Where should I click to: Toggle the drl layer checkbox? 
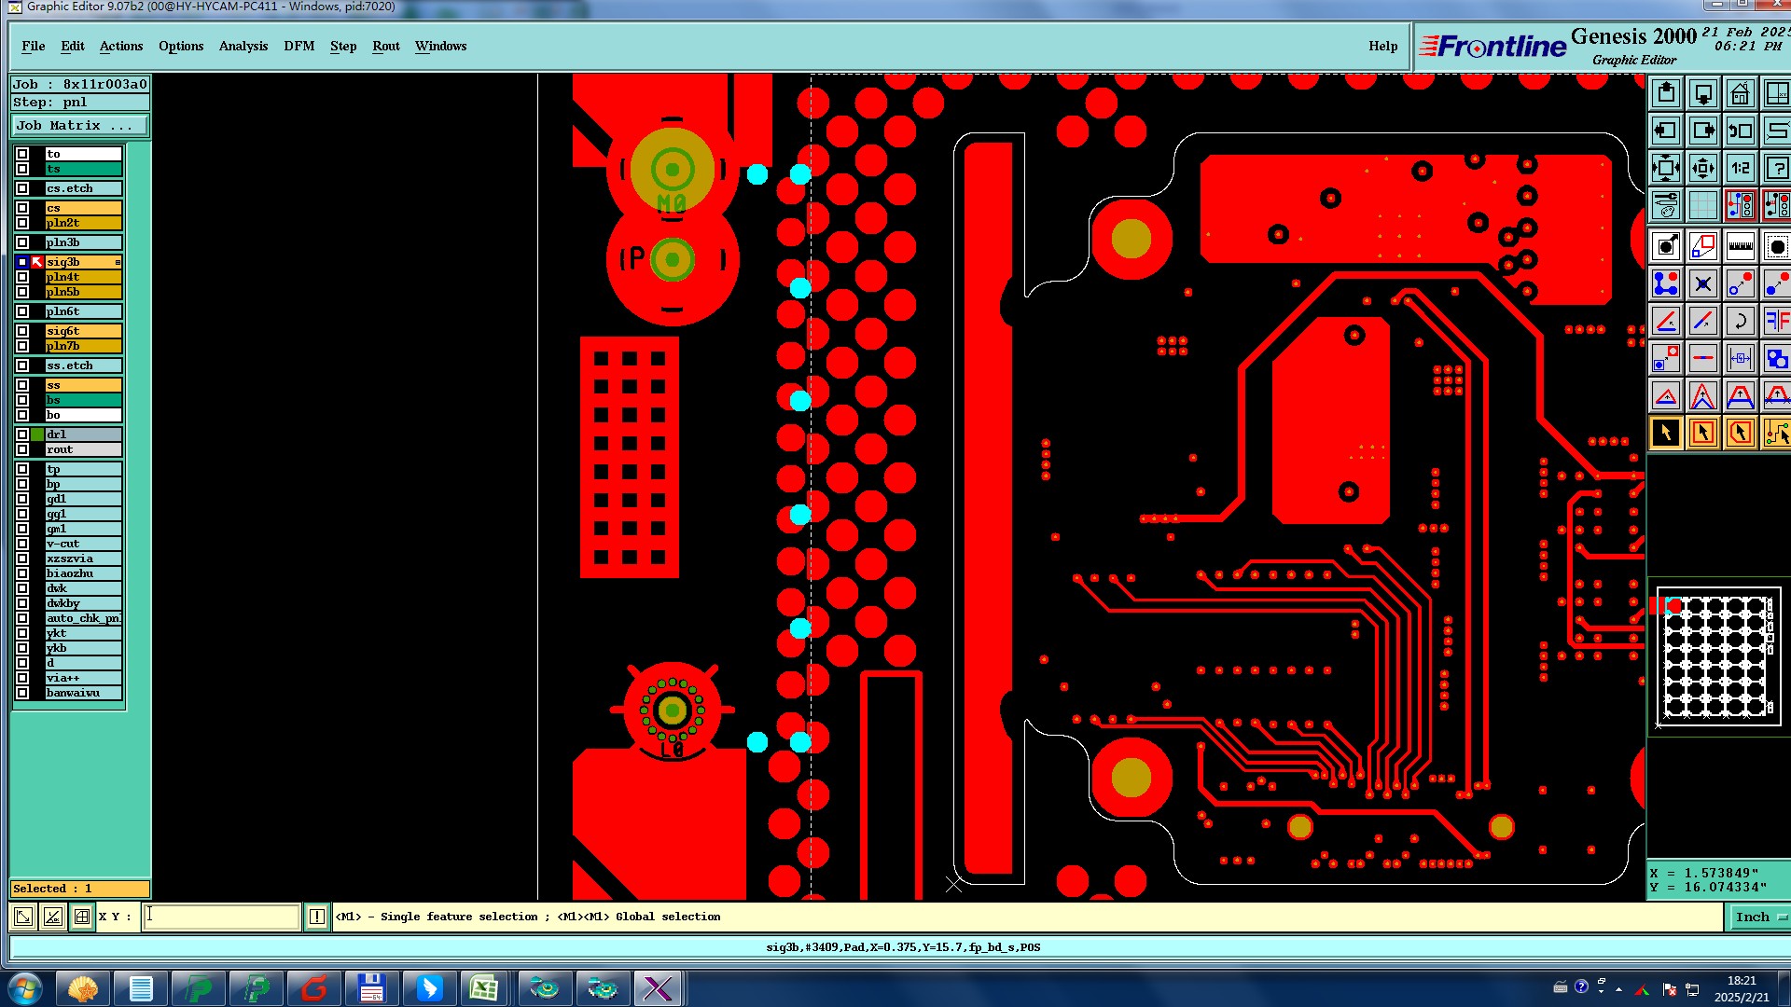point(22,435)
